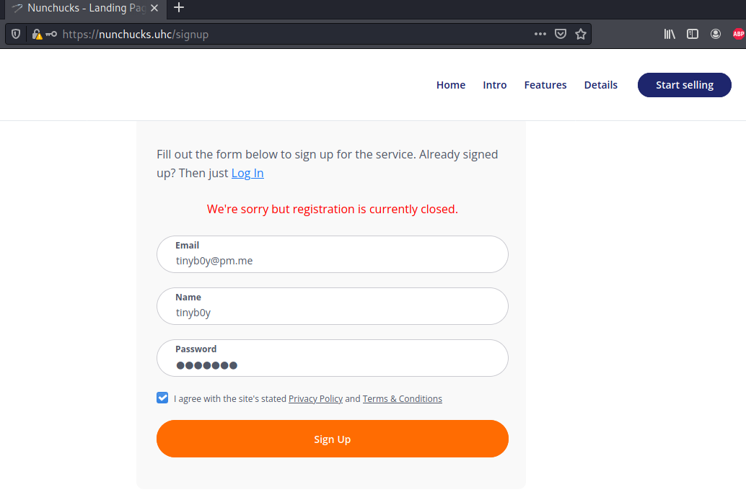Image resolution: width=746 pixels, height=492 pixels.
Task: Click the Firefox account profile icon
Action: tap(715, 34)
